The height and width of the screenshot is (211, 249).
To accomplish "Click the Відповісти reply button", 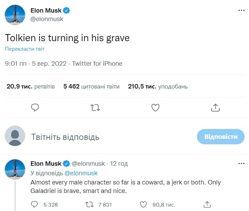I will (221, 137).
